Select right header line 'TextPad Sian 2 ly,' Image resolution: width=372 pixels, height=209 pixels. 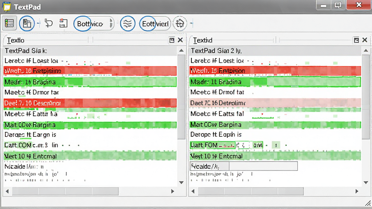pos(275,51)
